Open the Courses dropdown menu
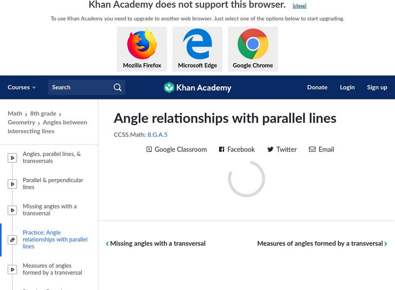 click(x=22, y=87)
